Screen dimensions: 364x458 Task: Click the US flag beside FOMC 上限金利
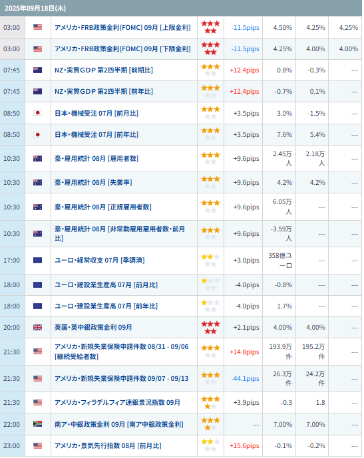37,27
